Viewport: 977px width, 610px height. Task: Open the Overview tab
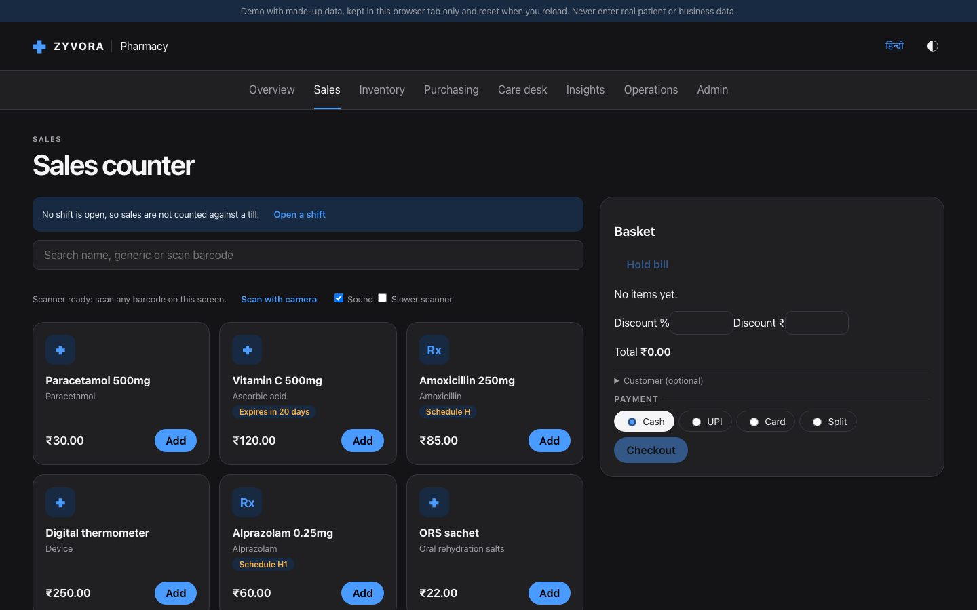coord(271,89)
